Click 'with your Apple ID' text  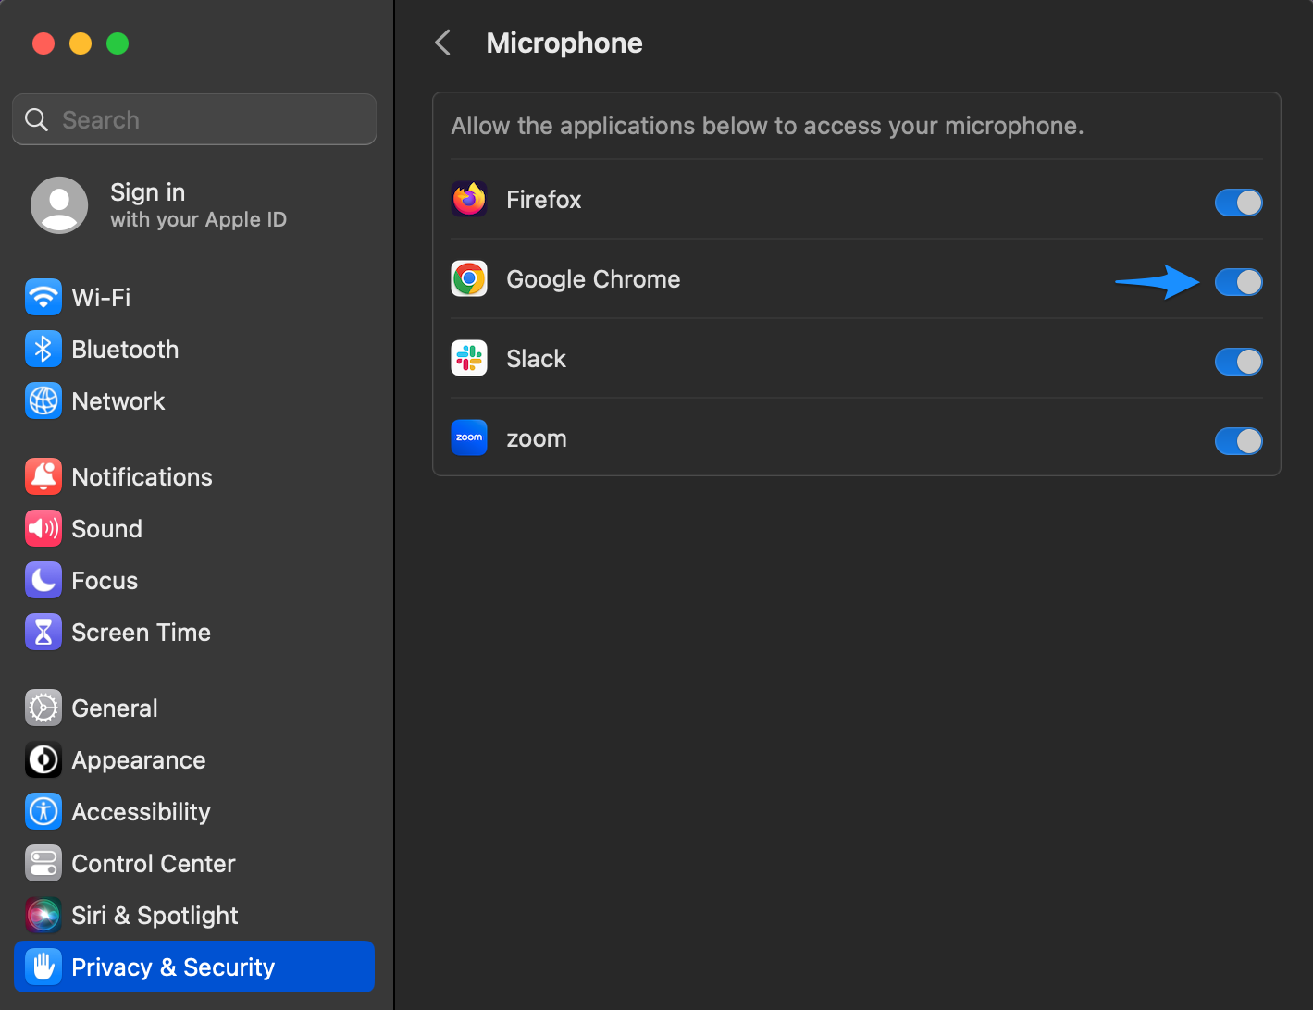point(198,219)
